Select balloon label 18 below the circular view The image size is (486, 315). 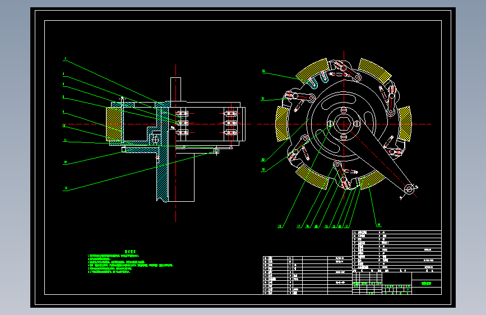click(x=280, y=226)
